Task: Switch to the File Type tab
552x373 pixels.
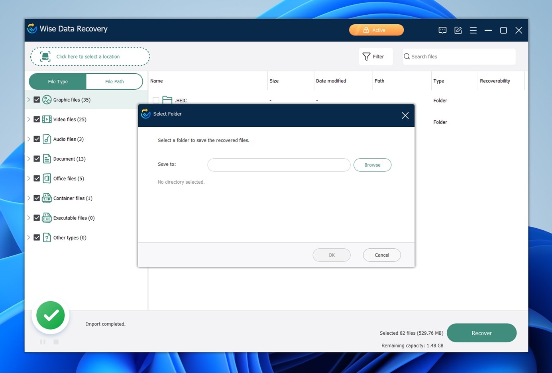Action: pos(58,81)
